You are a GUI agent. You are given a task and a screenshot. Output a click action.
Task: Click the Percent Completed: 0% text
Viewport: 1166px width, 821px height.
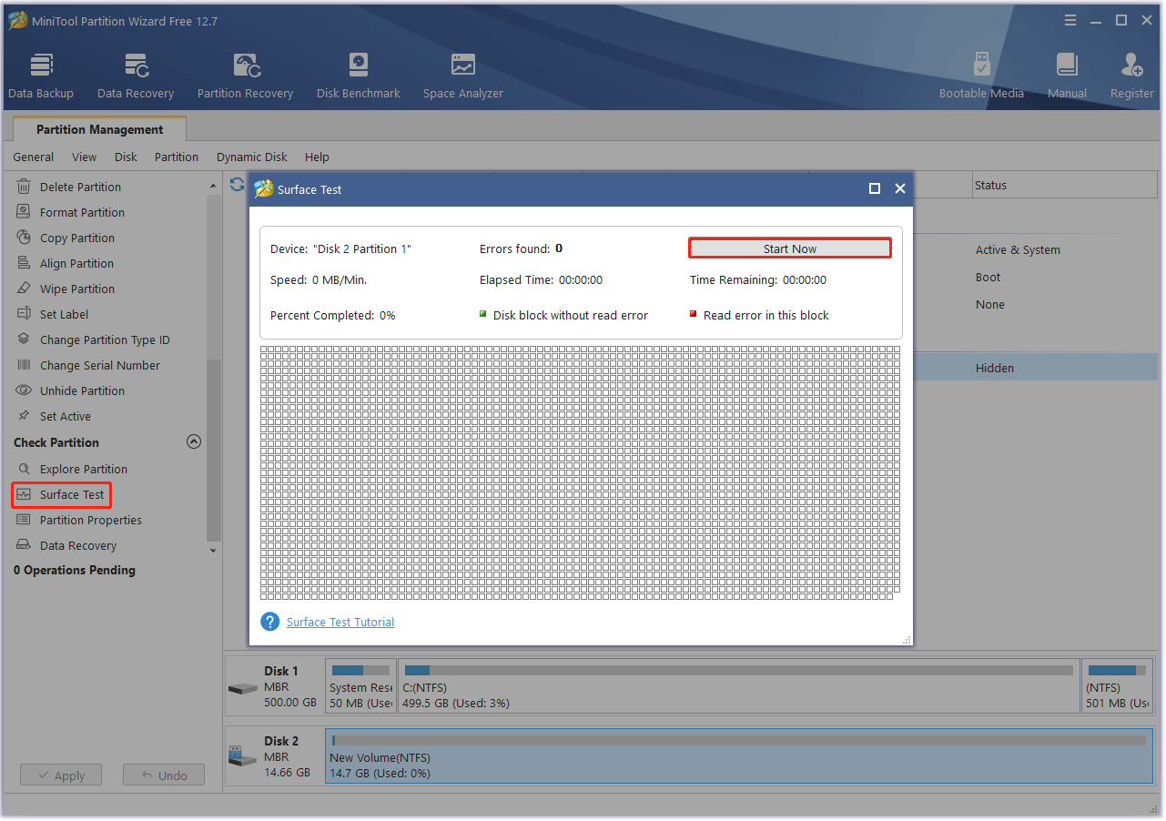click(x=333, y=315)
